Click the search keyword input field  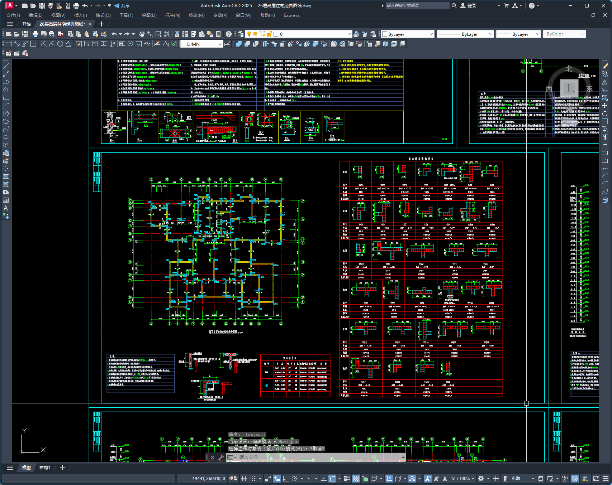417,6
